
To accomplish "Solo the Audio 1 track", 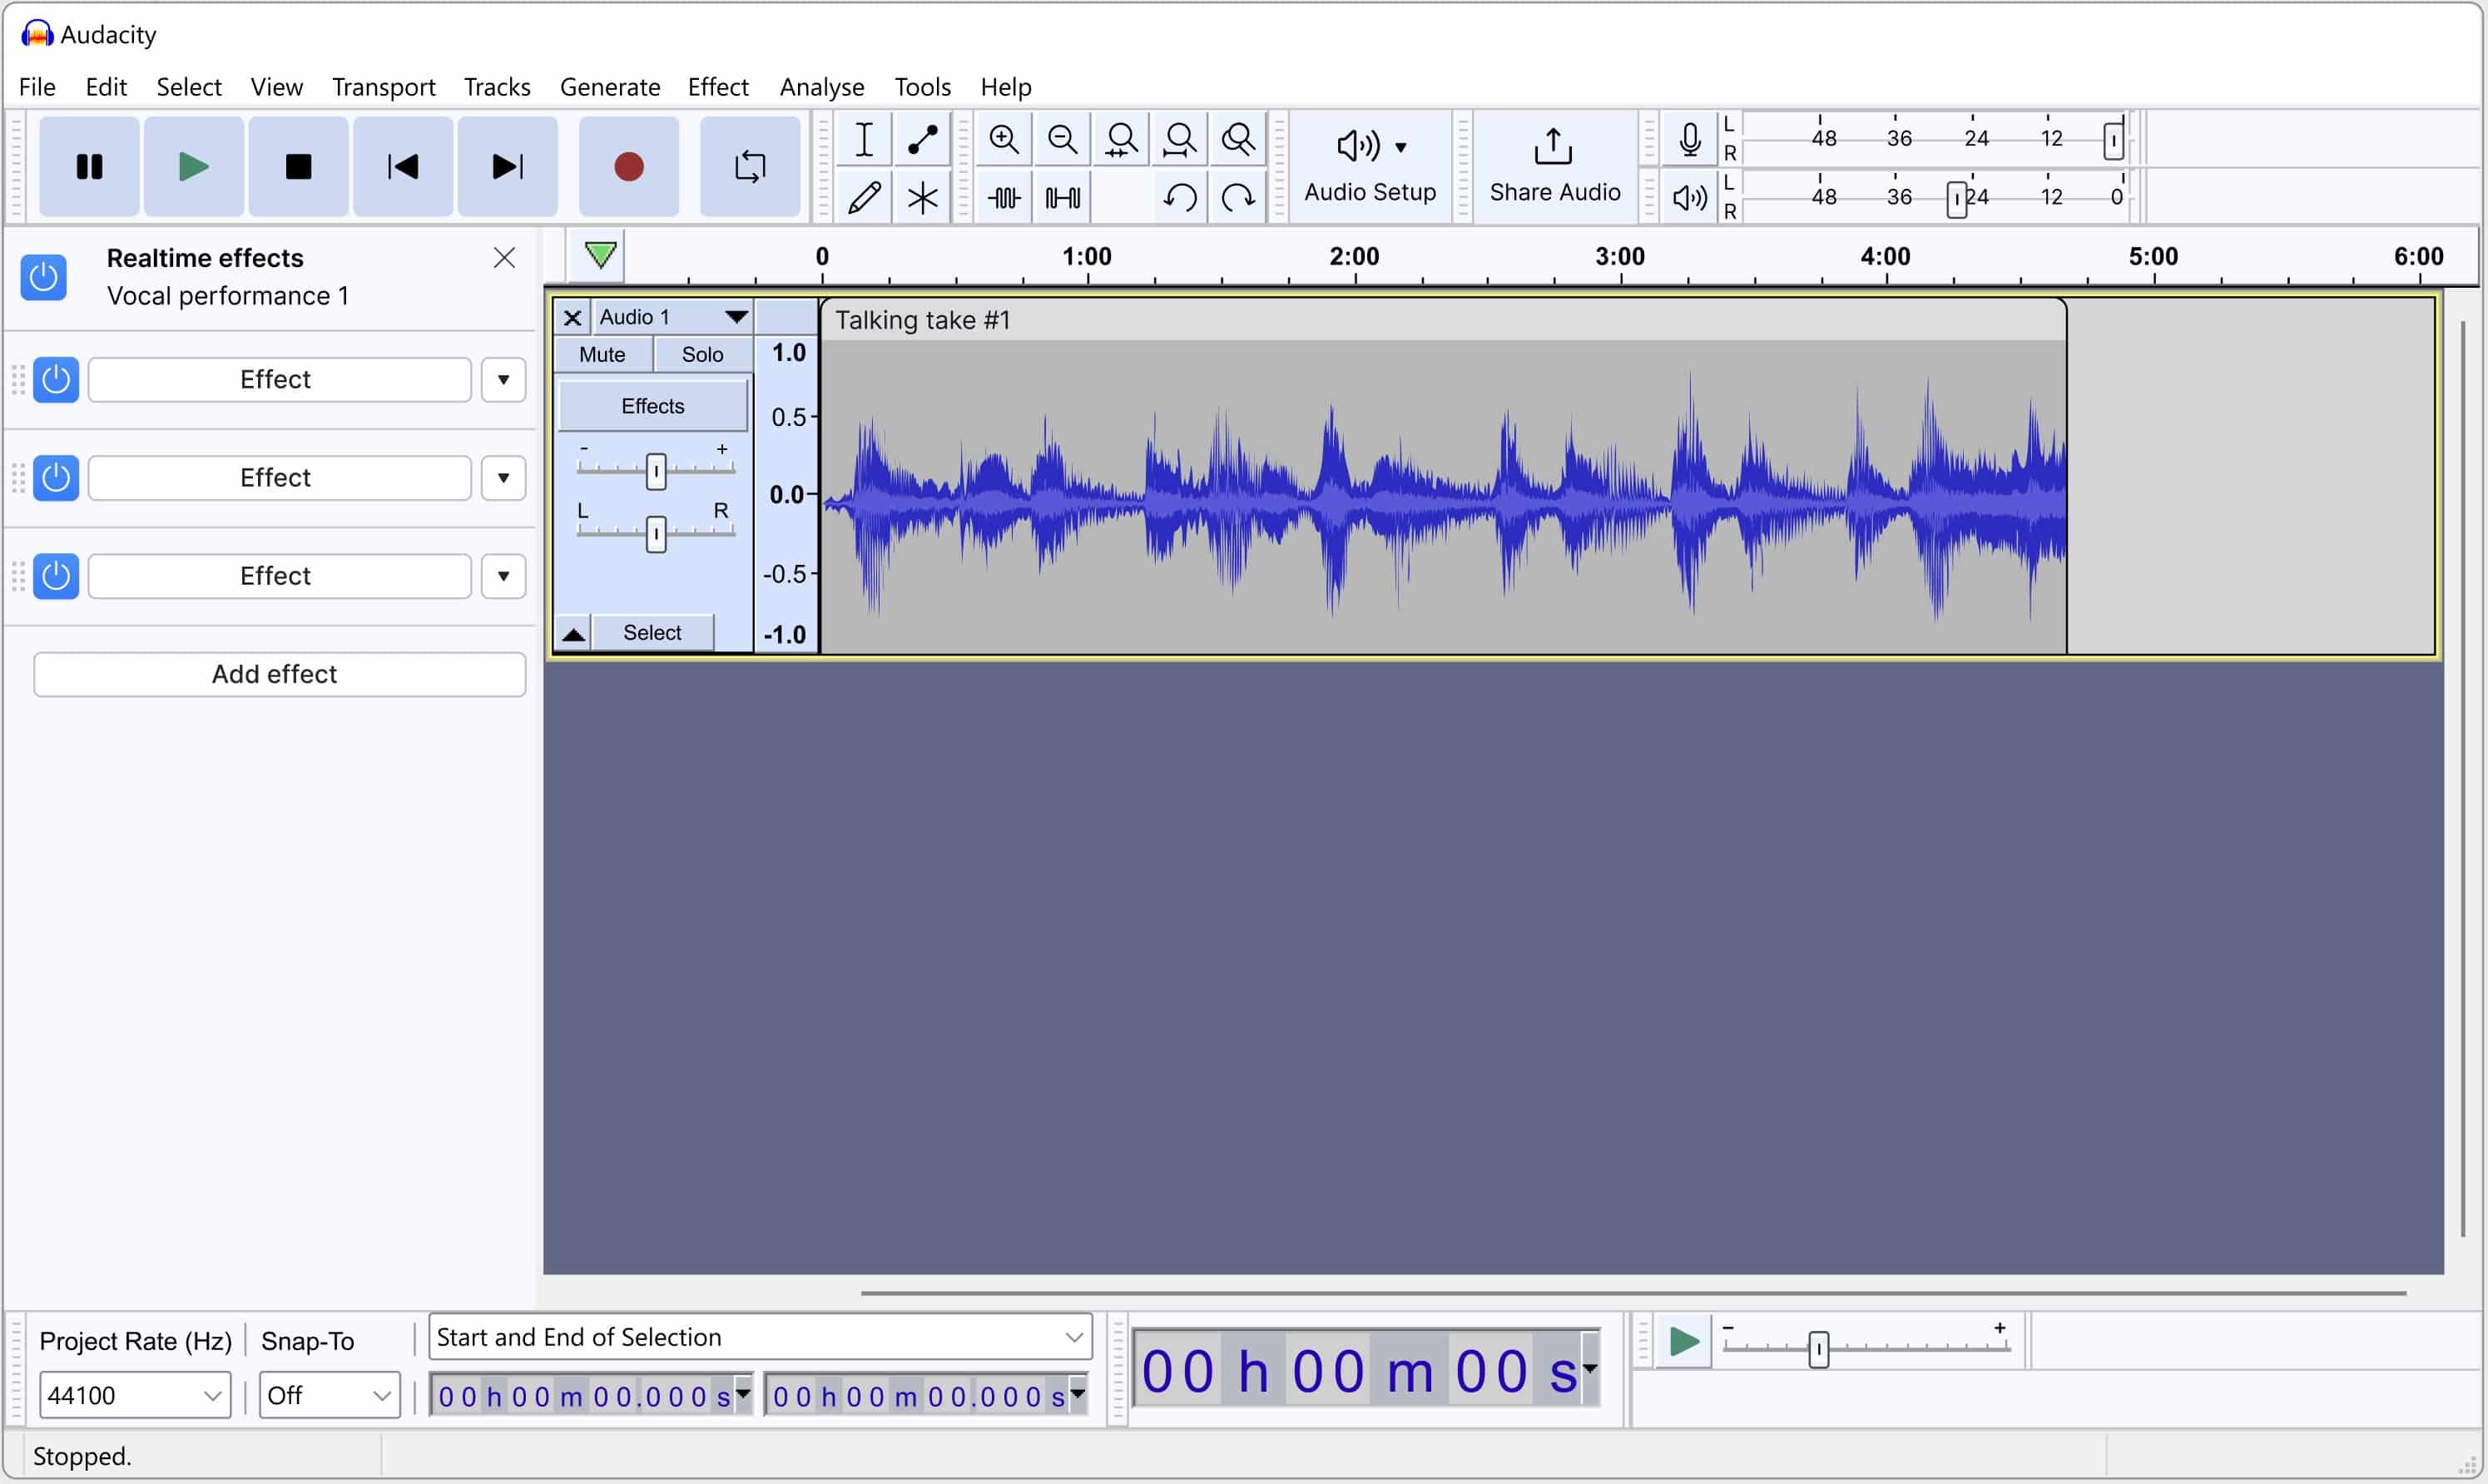I will click(x=702, y=353).
